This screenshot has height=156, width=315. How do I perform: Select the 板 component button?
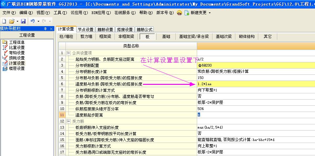click(147, 37)
